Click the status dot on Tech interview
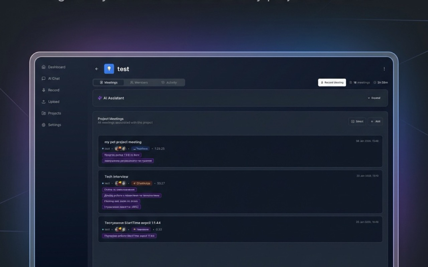Screen dimensions: 428x267 103,183
